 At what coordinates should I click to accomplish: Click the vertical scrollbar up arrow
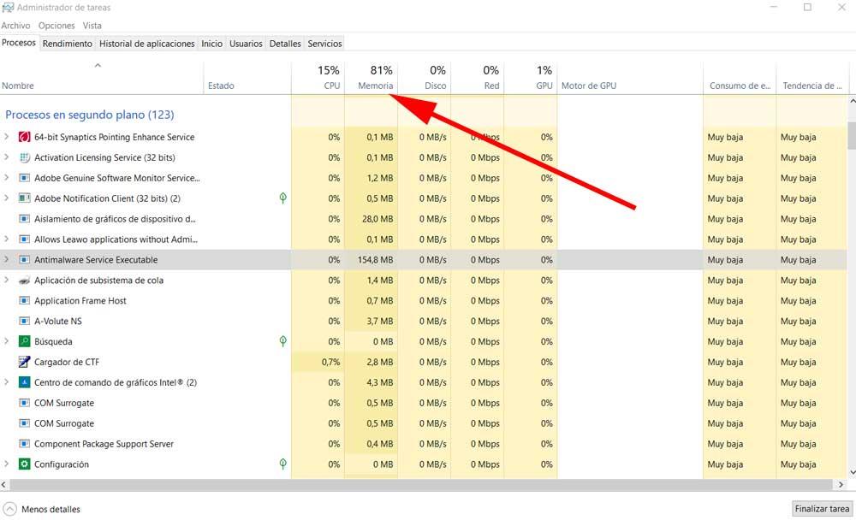(852, 102)
